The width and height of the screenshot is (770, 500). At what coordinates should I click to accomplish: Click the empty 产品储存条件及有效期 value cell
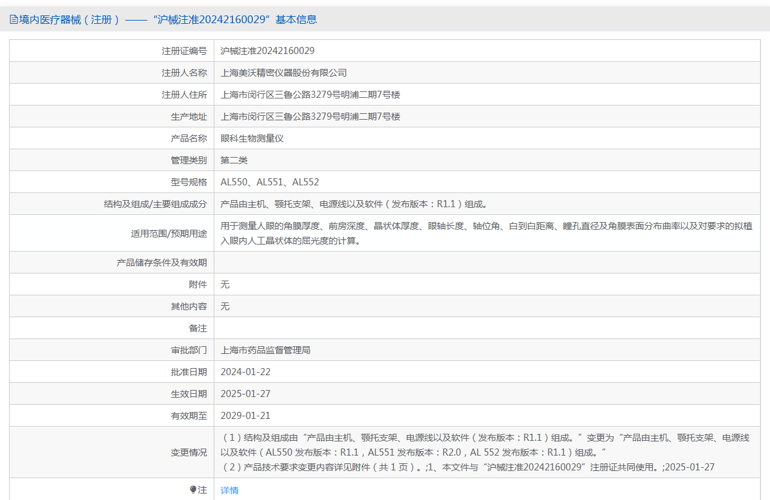click(486, 263)
